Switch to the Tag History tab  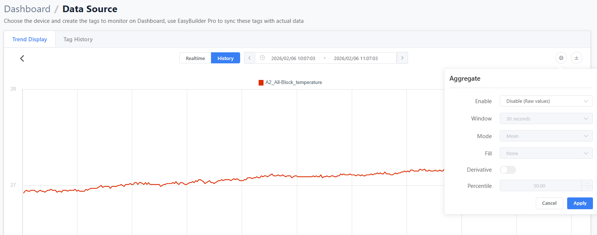point(78,39)
